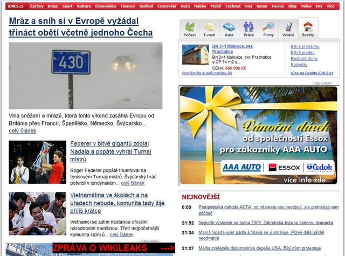Image resolution: width=345 pixels, height=256 pixels.
Task: Open 'Byty k prodeji' link
Action: coord(302,53)
